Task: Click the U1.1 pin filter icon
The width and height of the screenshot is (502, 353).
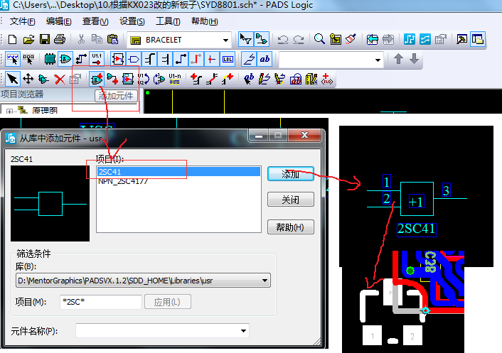Action: click(97, 60)
